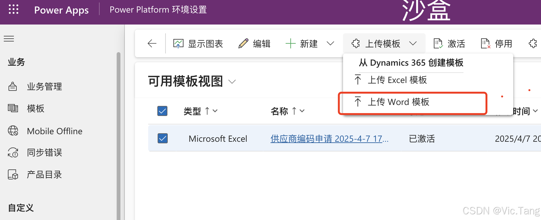Choose 上传 Excel 模板 menu entry

click(397, 80)
